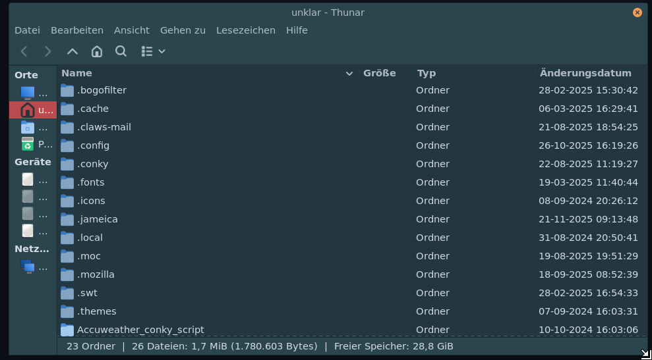Click the .jameica folder icon
The width and height of the screenshot is (652, 360).
click(67, 219)
